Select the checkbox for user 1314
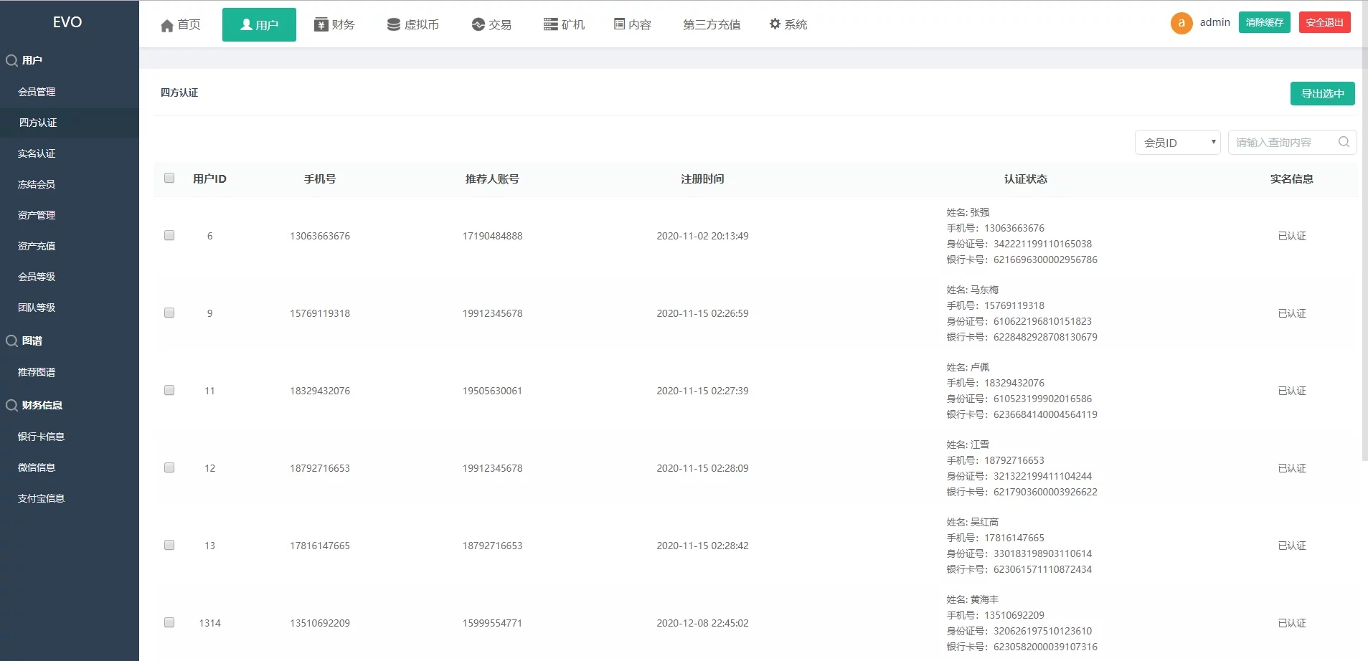Viewport: 1368px width, 661px height. point(169,622)
